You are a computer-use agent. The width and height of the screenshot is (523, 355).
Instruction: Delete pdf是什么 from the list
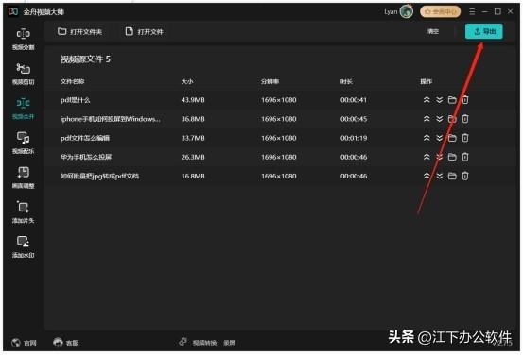tap(465, 100)
